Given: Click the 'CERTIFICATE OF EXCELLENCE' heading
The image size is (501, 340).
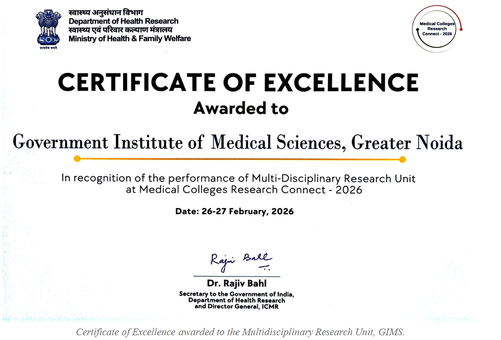Looking at the screenshot, I should coord(239,83).
